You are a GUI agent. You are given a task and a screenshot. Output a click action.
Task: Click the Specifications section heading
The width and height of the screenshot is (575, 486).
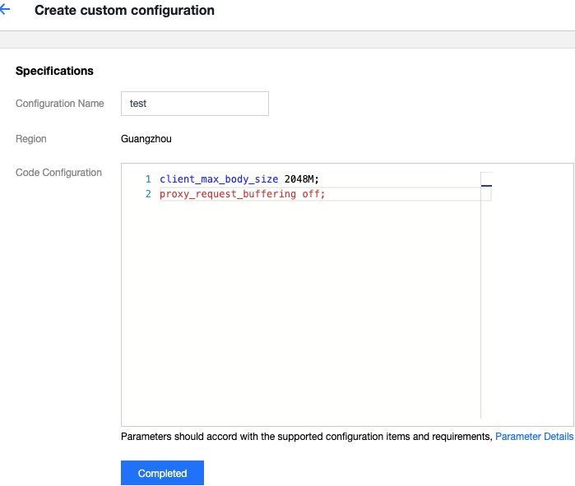[54, 71]
